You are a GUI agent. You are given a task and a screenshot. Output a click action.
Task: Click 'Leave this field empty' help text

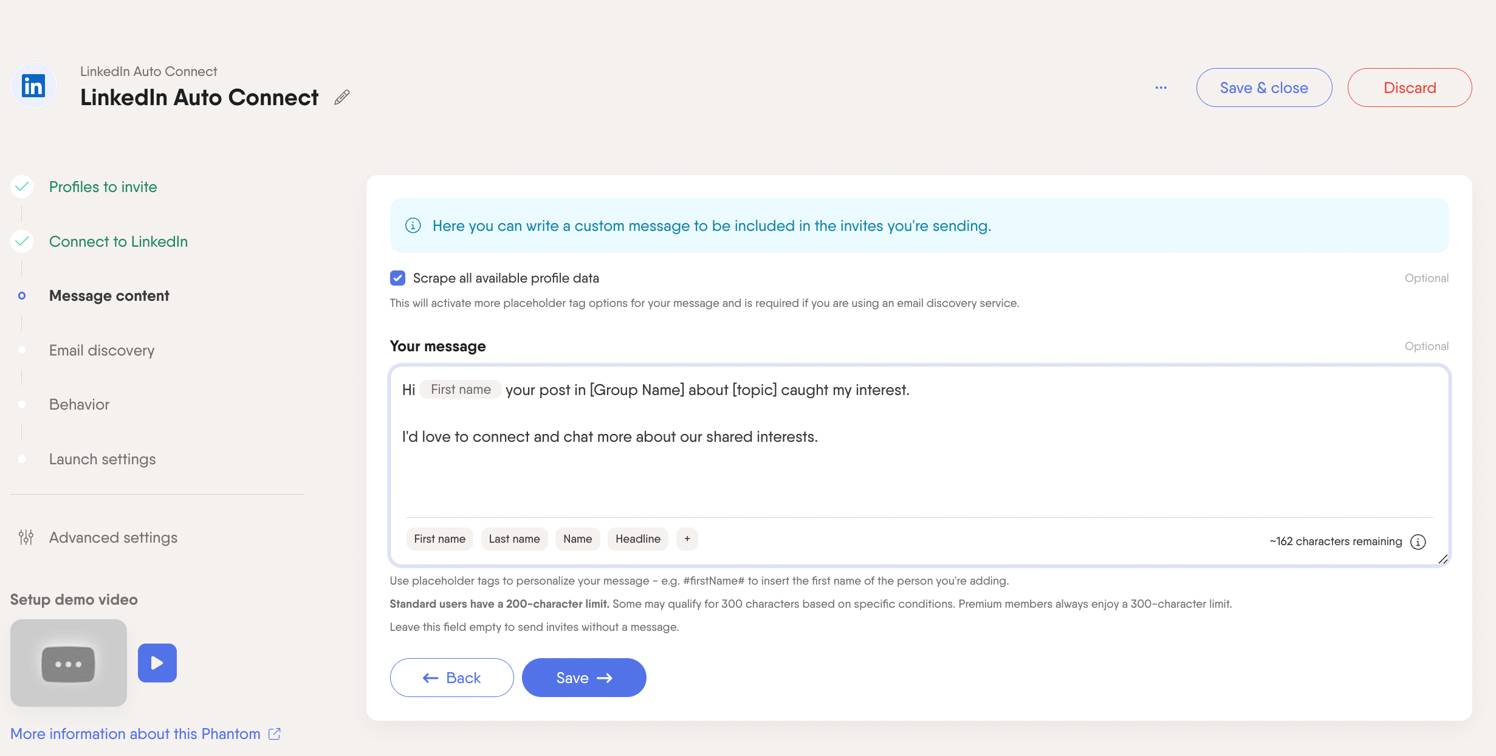[x=534, y=627]
